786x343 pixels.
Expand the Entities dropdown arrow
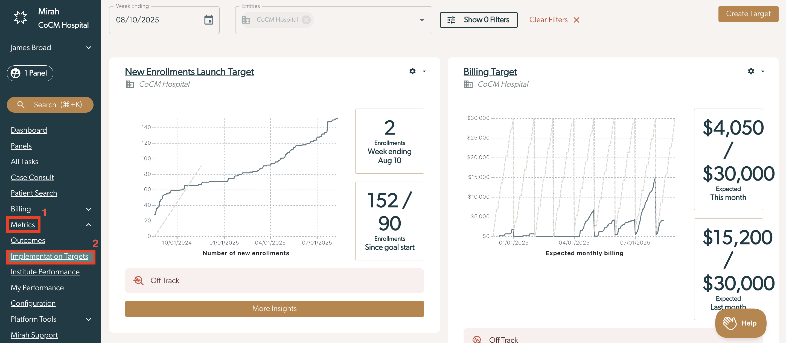pyautogui.click(x=422, y=20)
